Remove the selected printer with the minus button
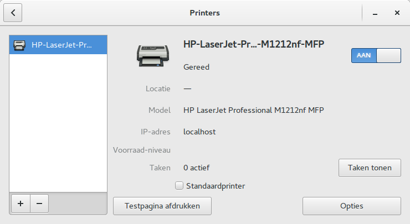Viewport: 410px width, 224px height. (x=39, y=204)
